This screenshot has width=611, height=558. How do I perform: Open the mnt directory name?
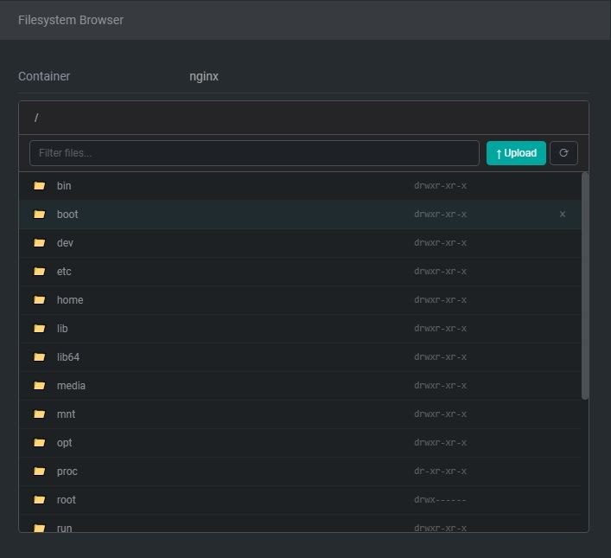point(67,414)
